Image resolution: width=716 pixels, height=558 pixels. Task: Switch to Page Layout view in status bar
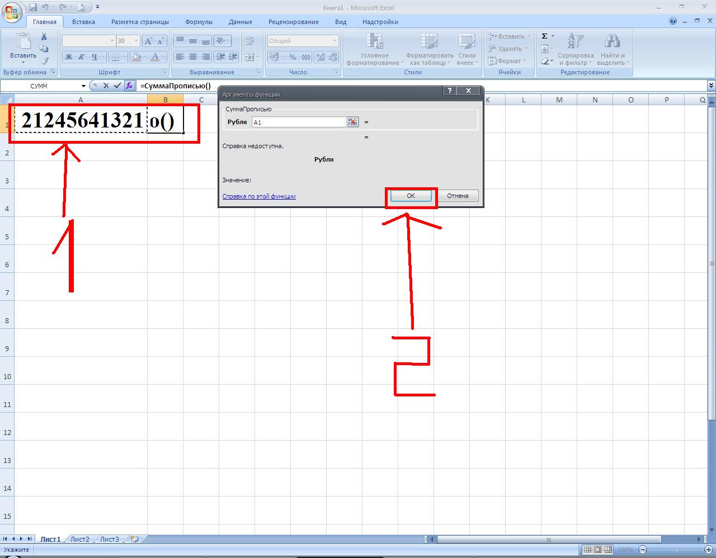point(597,550)
